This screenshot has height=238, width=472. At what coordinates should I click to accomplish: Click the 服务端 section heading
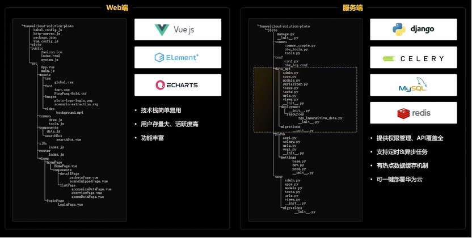(x=352, y=8)
